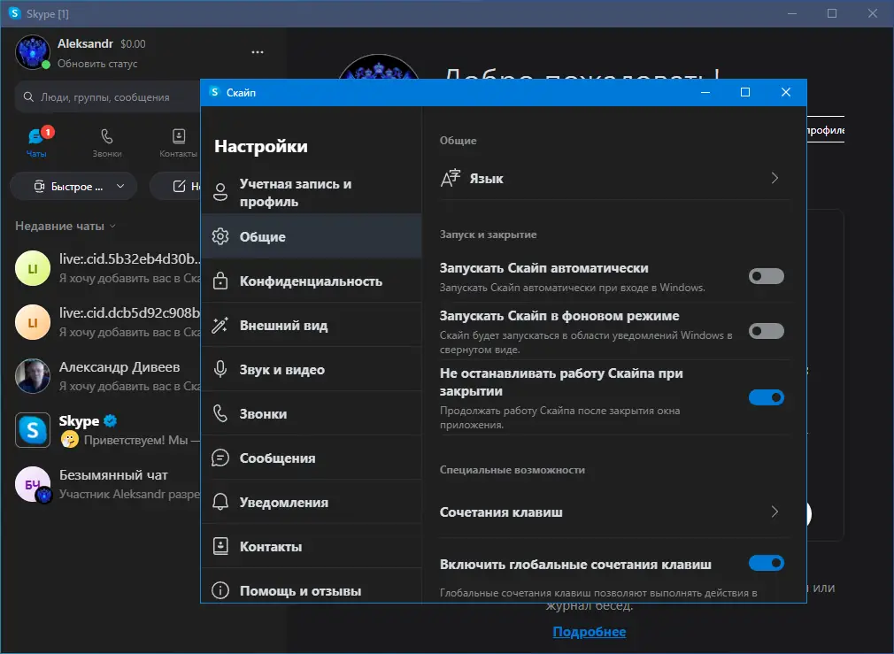Click the contact book icon in settings Контакты
The image size is (894, 654).
pyautogui.click(x=220, y=546)
